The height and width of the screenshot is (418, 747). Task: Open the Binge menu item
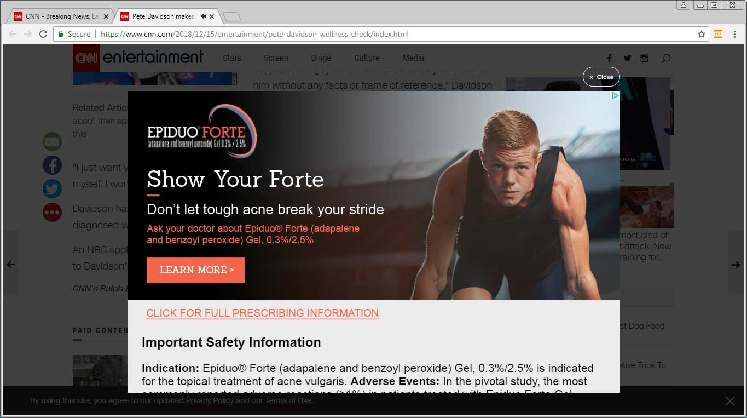(x=321, y=58)
